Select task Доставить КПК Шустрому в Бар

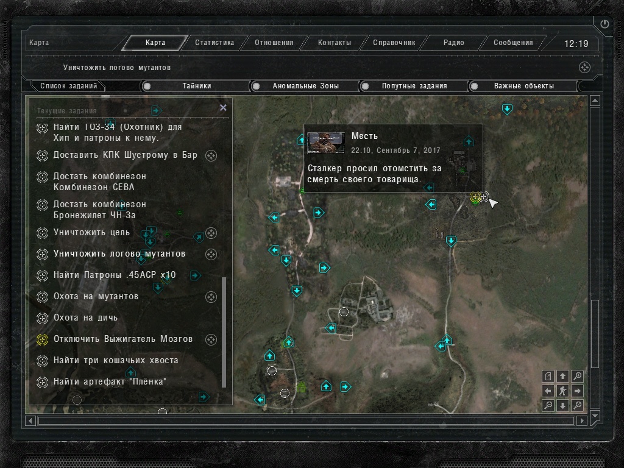tap(126, 155)
